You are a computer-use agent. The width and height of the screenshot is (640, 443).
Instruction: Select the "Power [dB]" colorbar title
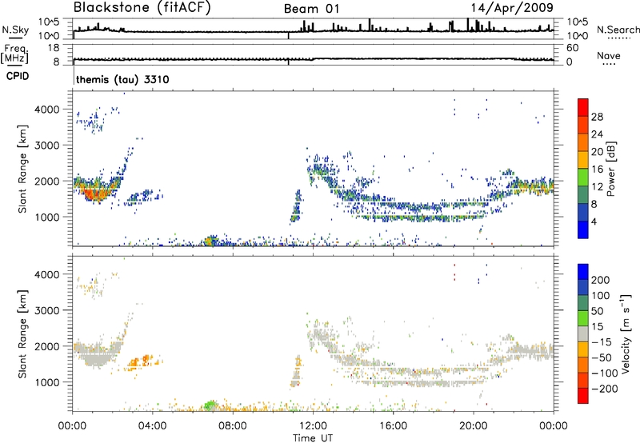(x=610, y=169)
